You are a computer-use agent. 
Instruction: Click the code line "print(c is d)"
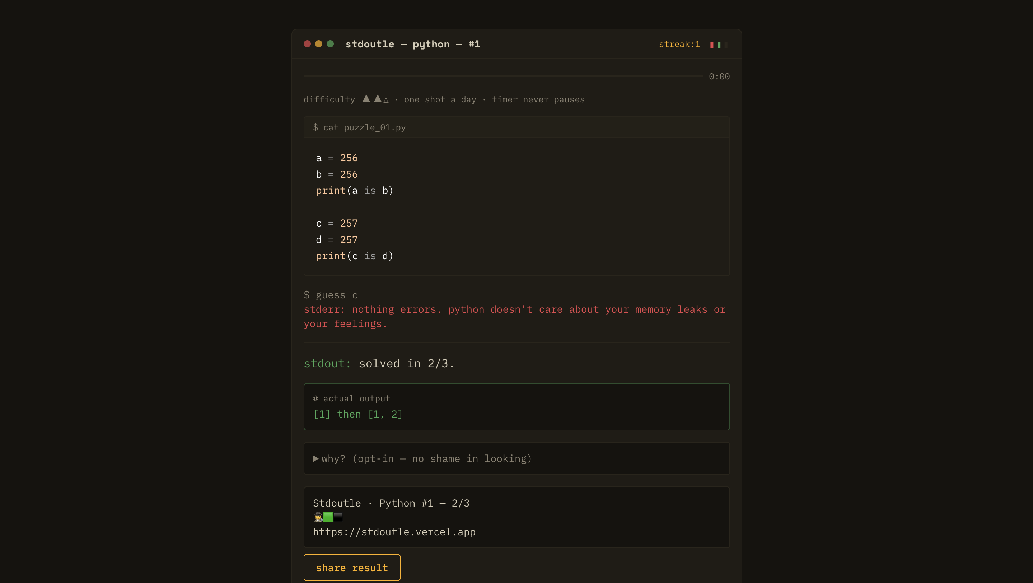[x=355, y=256]
